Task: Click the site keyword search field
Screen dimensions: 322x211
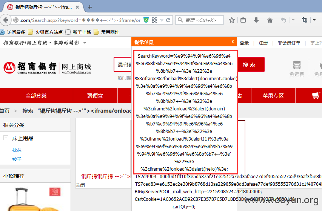Action: (123, 64)
